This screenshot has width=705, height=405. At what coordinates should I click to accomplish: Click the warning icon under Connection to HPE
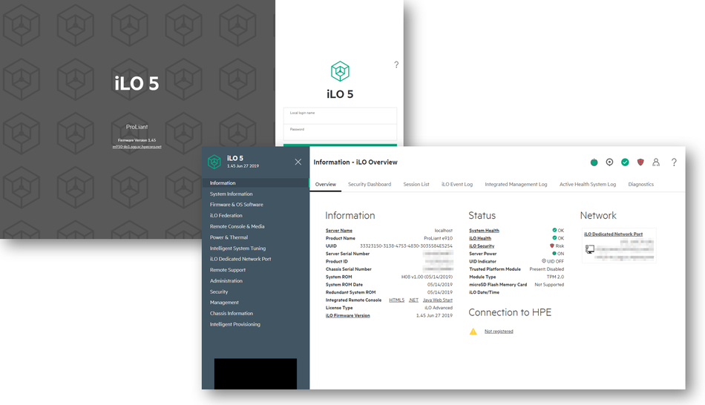(473, 332)
